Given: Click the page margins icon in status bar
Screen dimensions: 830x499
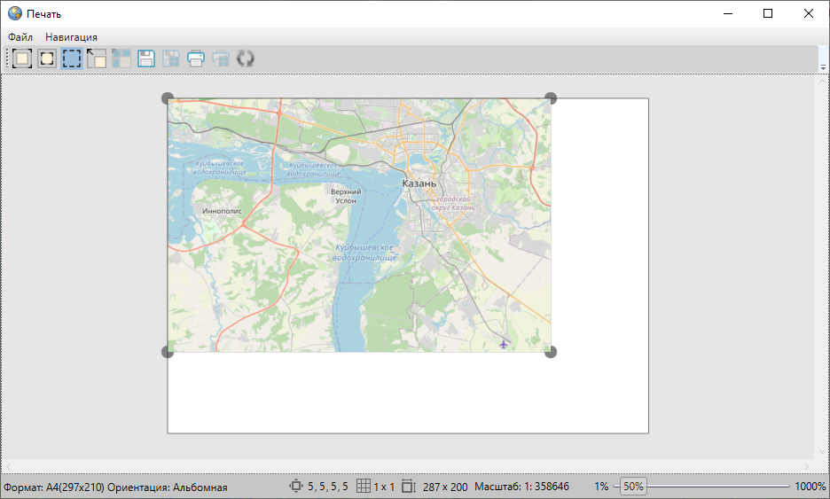Looking at the screenshot, I should pyautogui.click(x=296, y=487).
